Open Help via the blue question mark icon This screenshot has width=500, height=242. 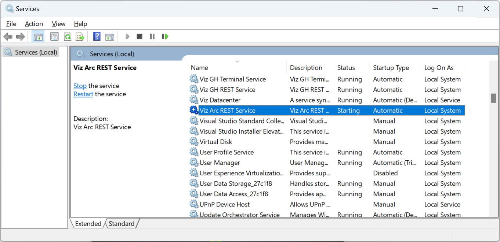coord(97,37)
